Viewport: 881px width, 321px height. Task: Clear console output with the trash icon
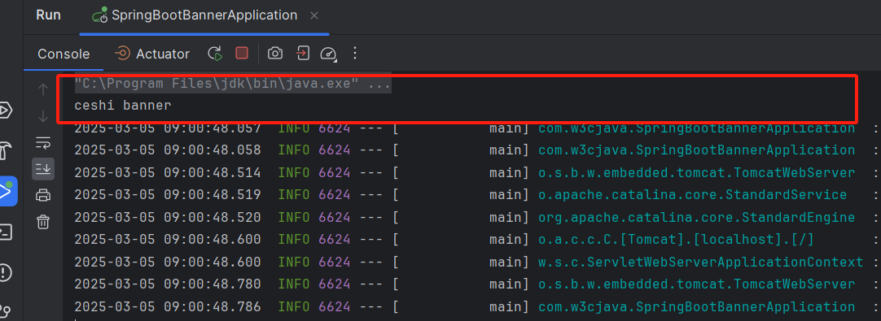[x=43, y=222]
